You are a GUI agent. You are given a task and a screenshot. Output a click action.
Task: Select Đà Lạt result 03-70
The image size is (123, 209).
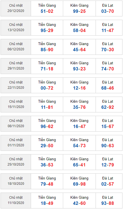pyautogui.click(x=107, y=11)
